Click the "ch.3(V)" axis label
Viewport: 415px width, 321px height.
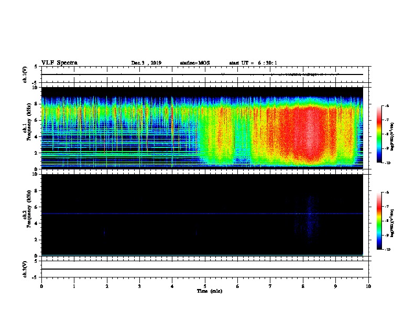coord(25,270)
